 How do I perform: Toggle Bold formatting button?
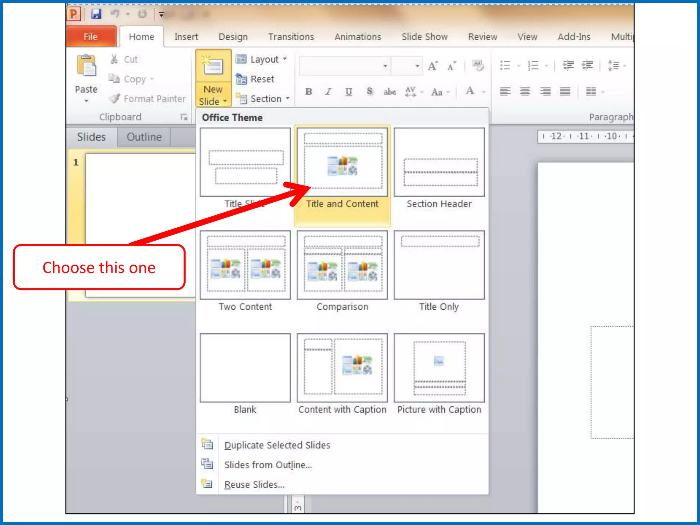point(309,92)
